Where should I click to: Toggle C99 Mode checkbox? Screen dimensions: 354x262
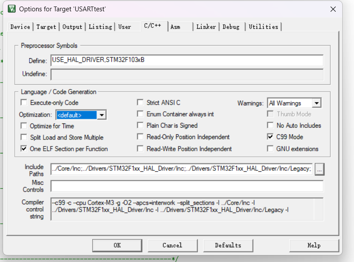[271, 137]
